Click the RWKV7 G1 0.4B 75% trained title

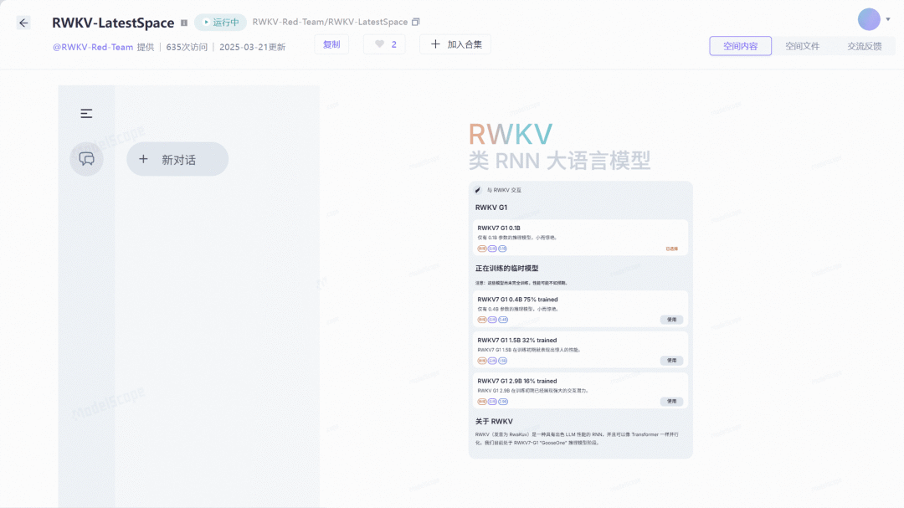[518, 300]
